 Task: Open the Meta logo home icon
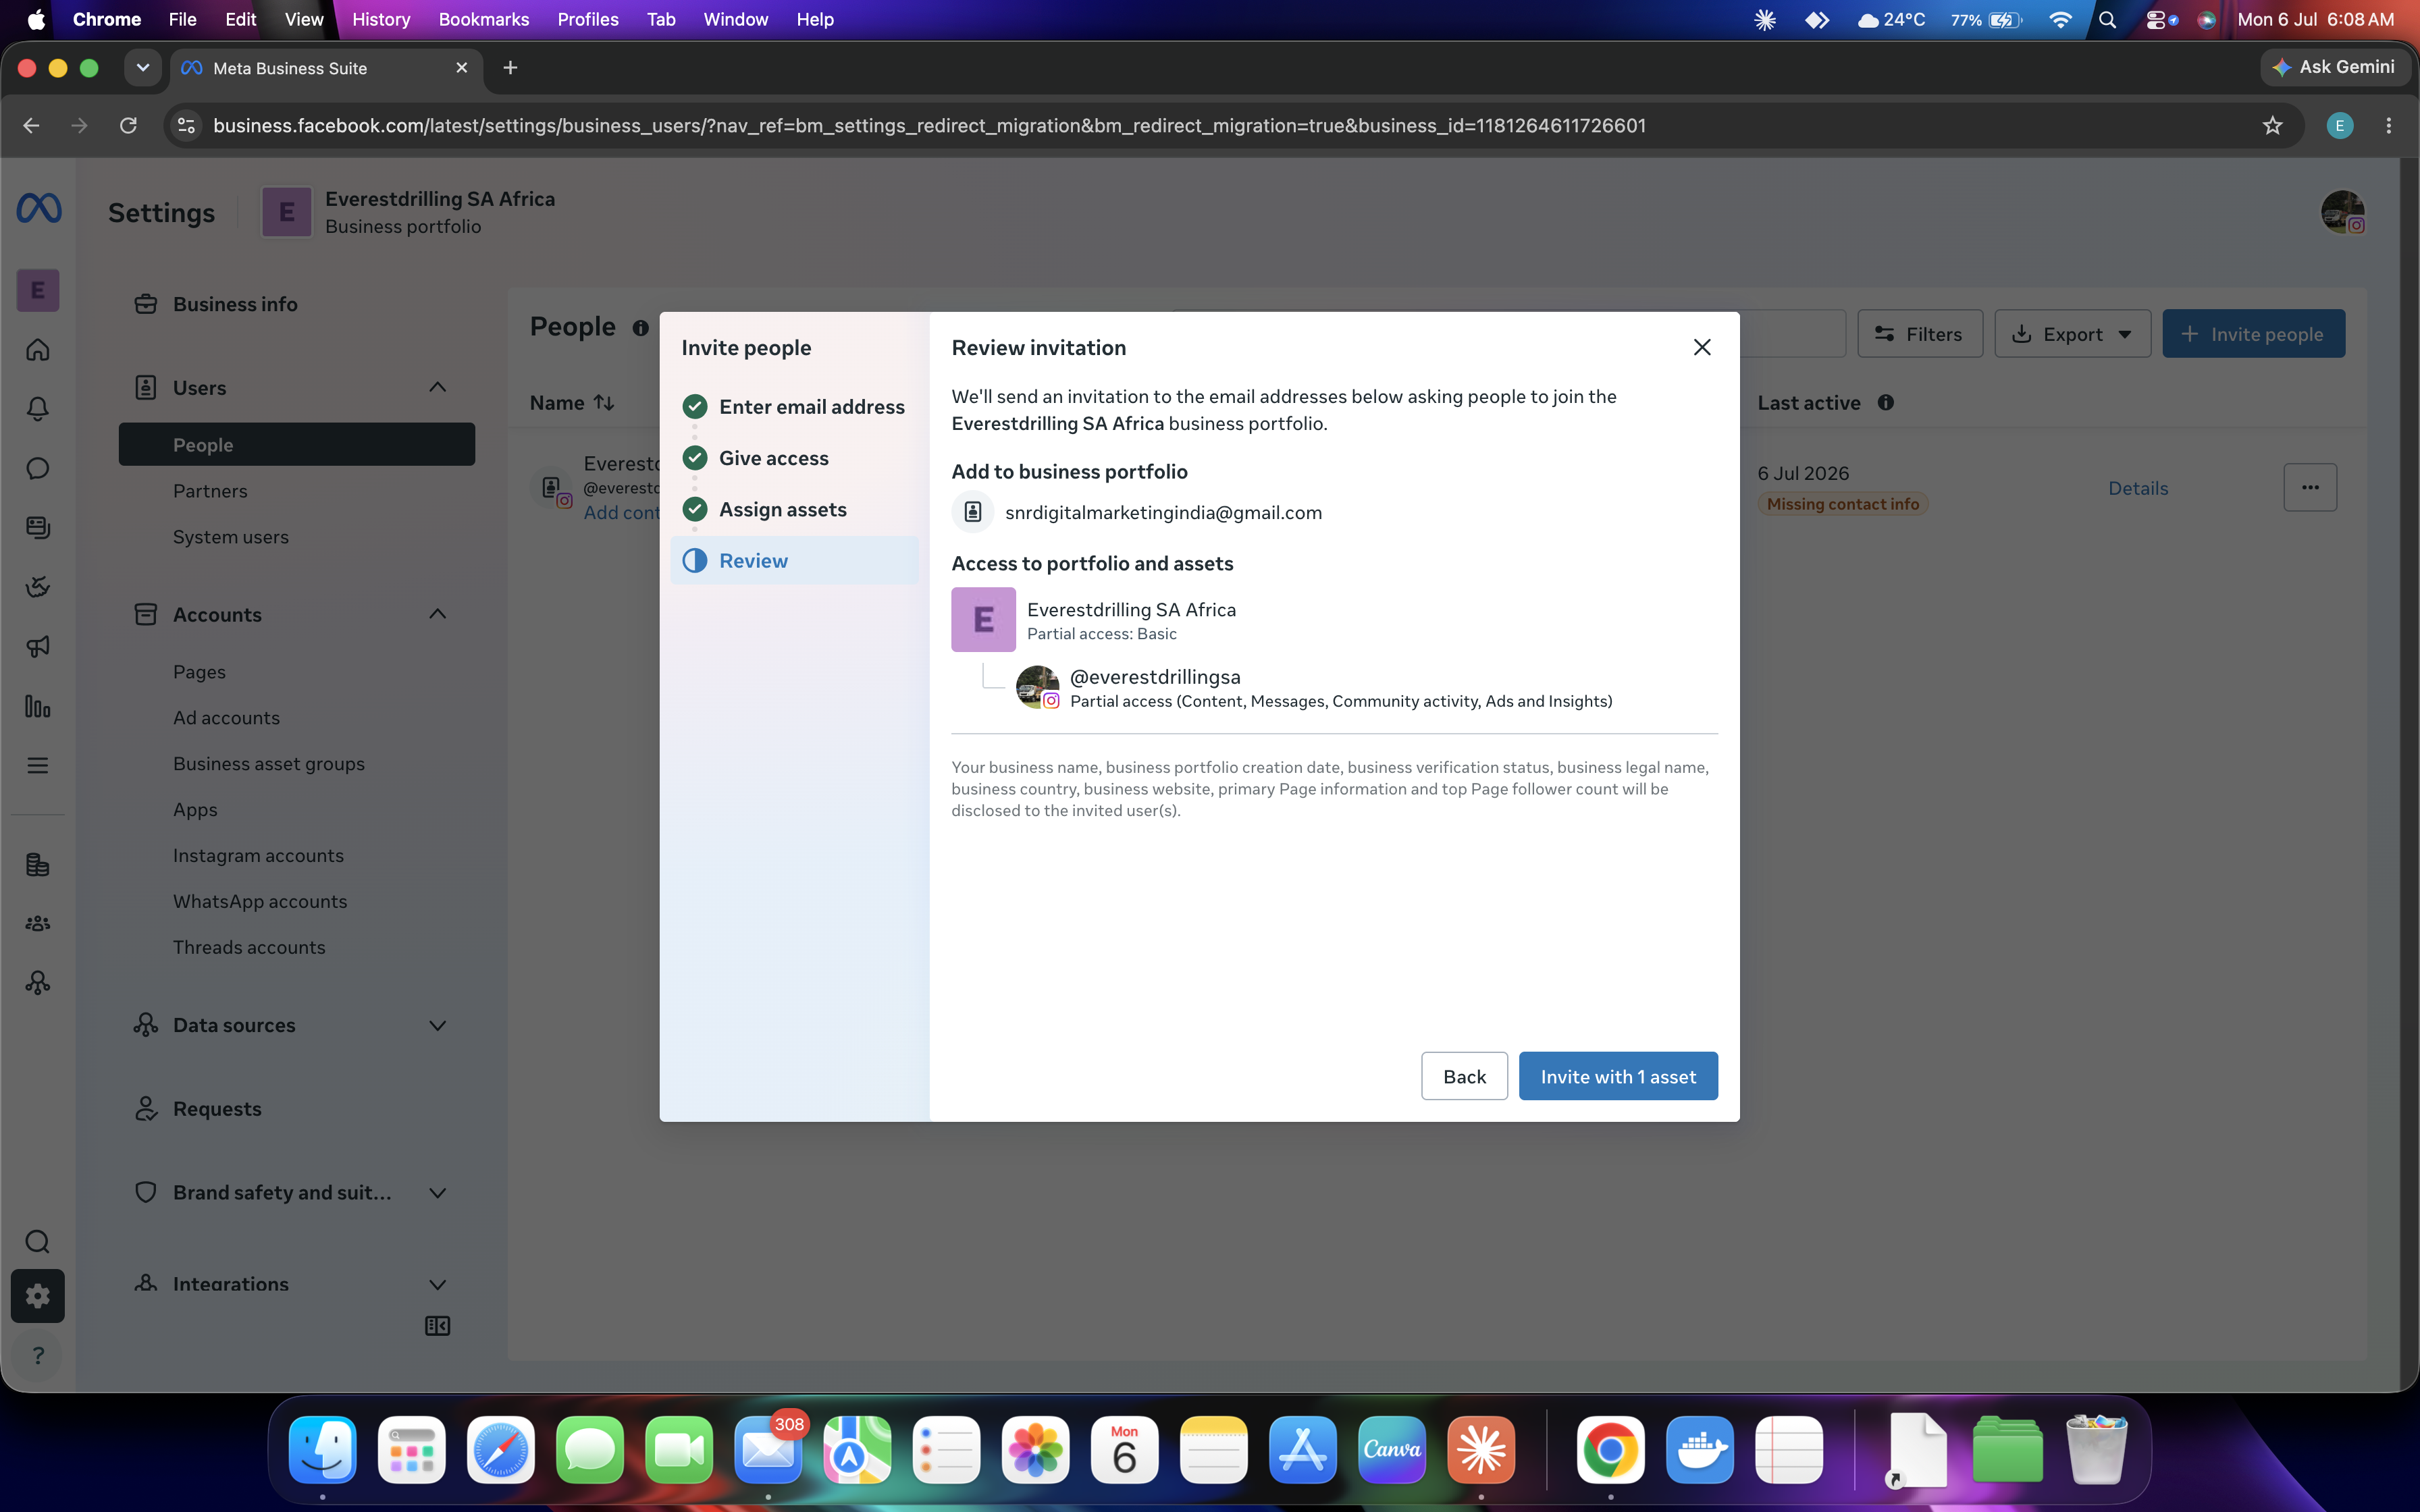tap(39, 209)
